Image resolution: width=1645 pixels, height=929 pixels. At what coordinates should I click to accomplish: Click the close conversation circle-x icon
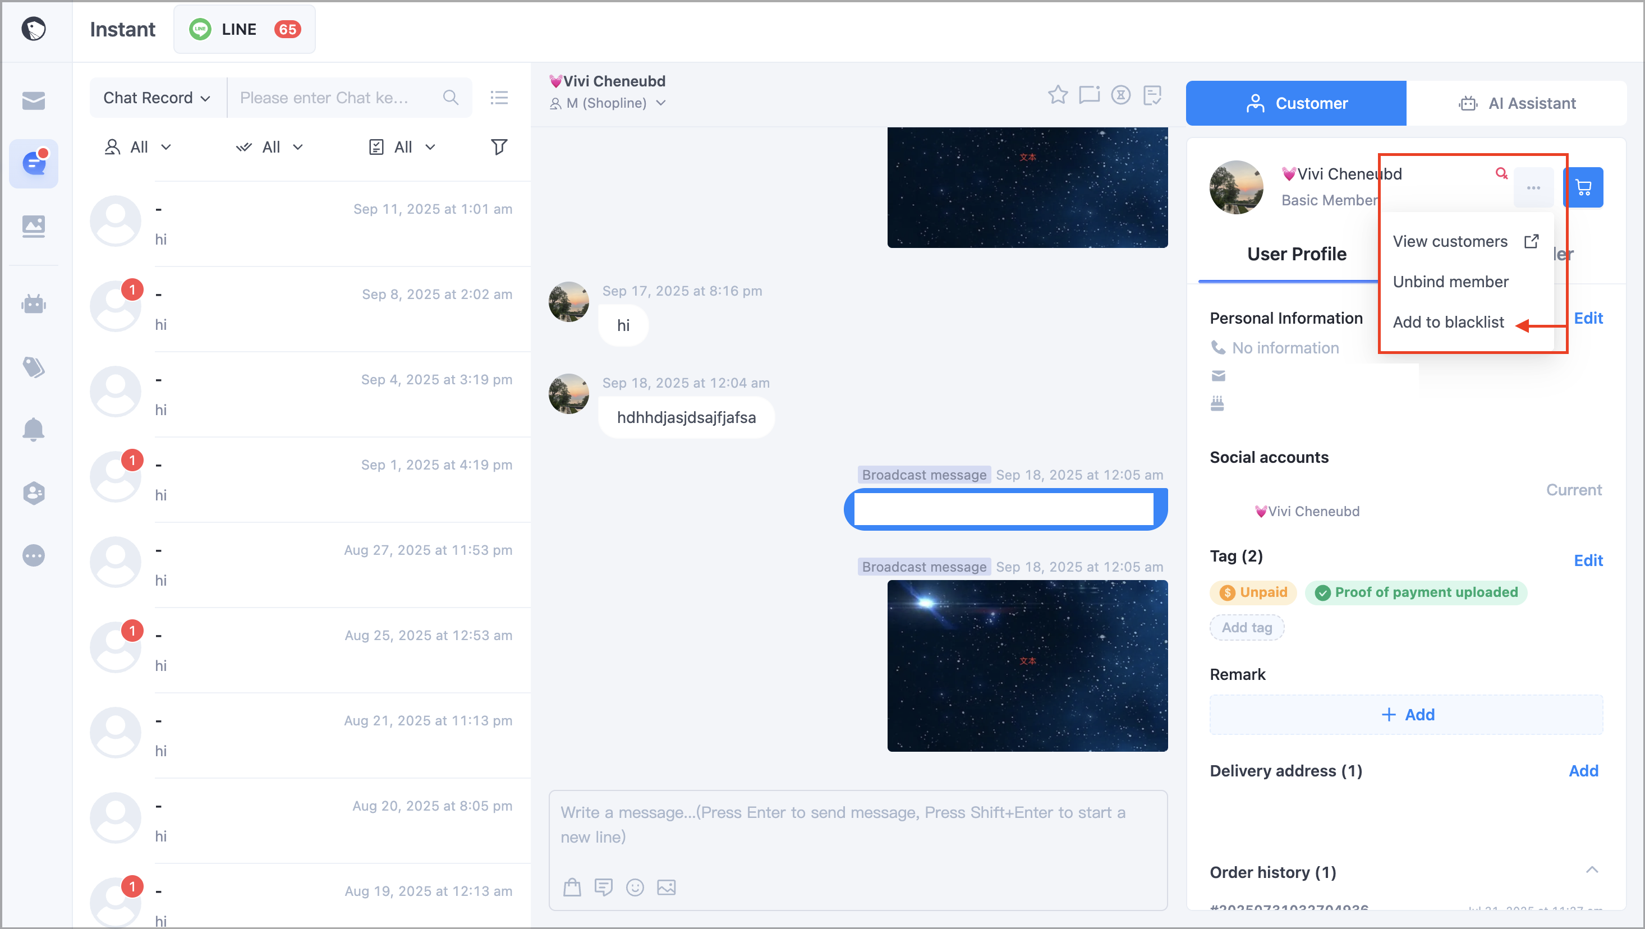pos(1120,95)
